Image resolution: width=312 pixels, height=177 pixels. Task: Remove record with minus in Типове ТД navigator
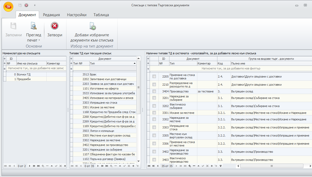pos(115,166)
